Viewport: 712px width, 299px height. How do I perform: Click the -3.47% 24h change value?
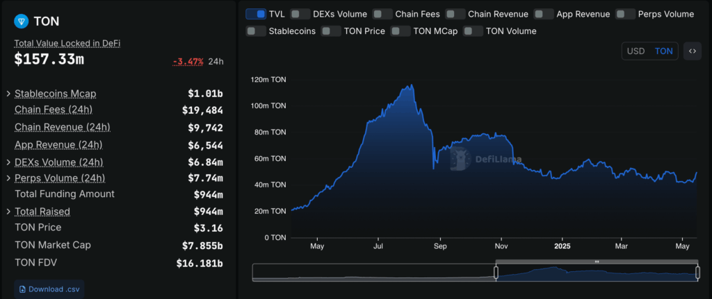[x=188, y=62]
